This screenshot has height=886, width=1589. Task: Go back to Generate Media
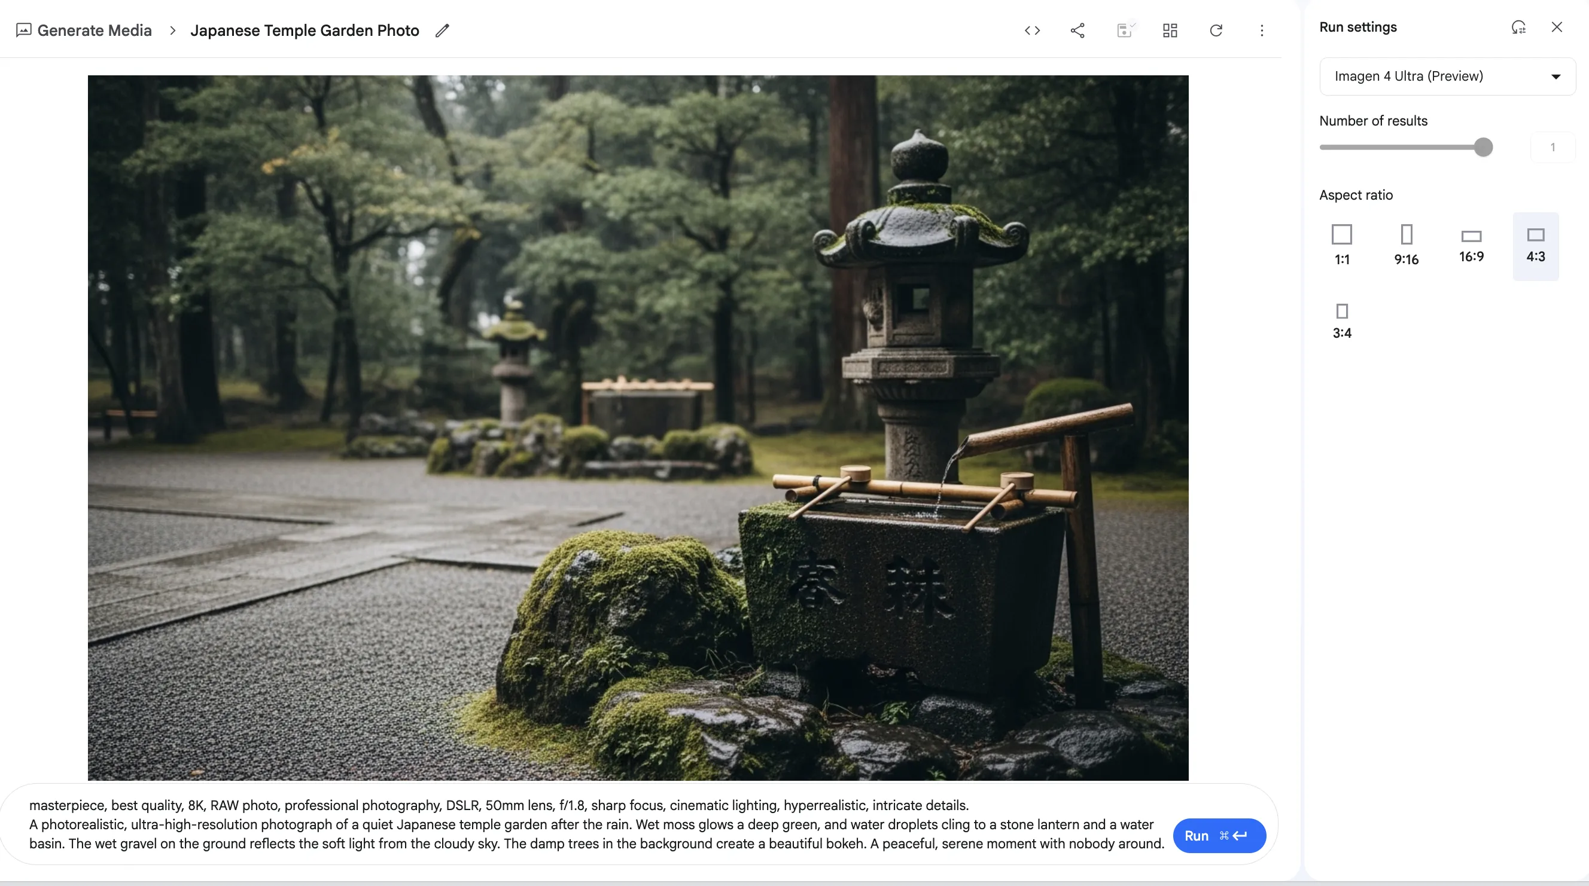(x=95, y=30)
